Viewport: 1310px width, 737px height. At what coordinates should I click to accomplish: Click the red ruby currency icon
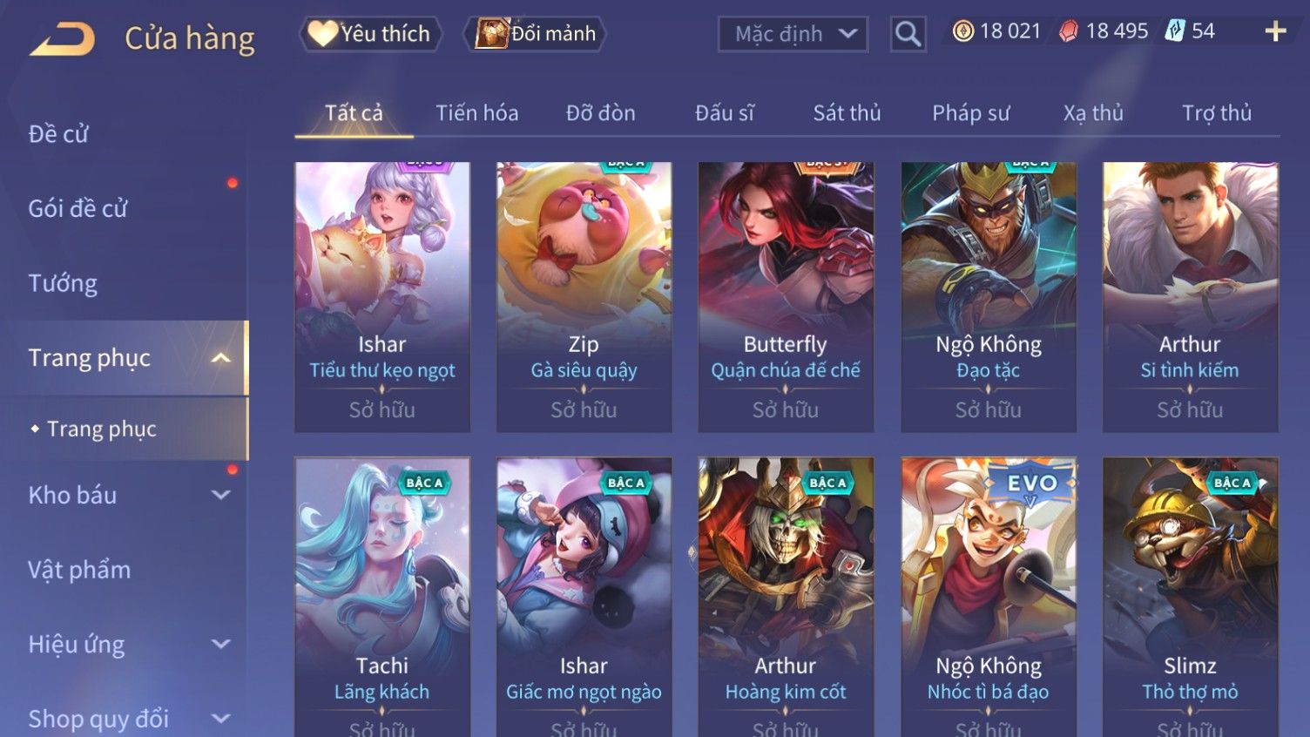pyautogui.click(x=1069, y=32)
